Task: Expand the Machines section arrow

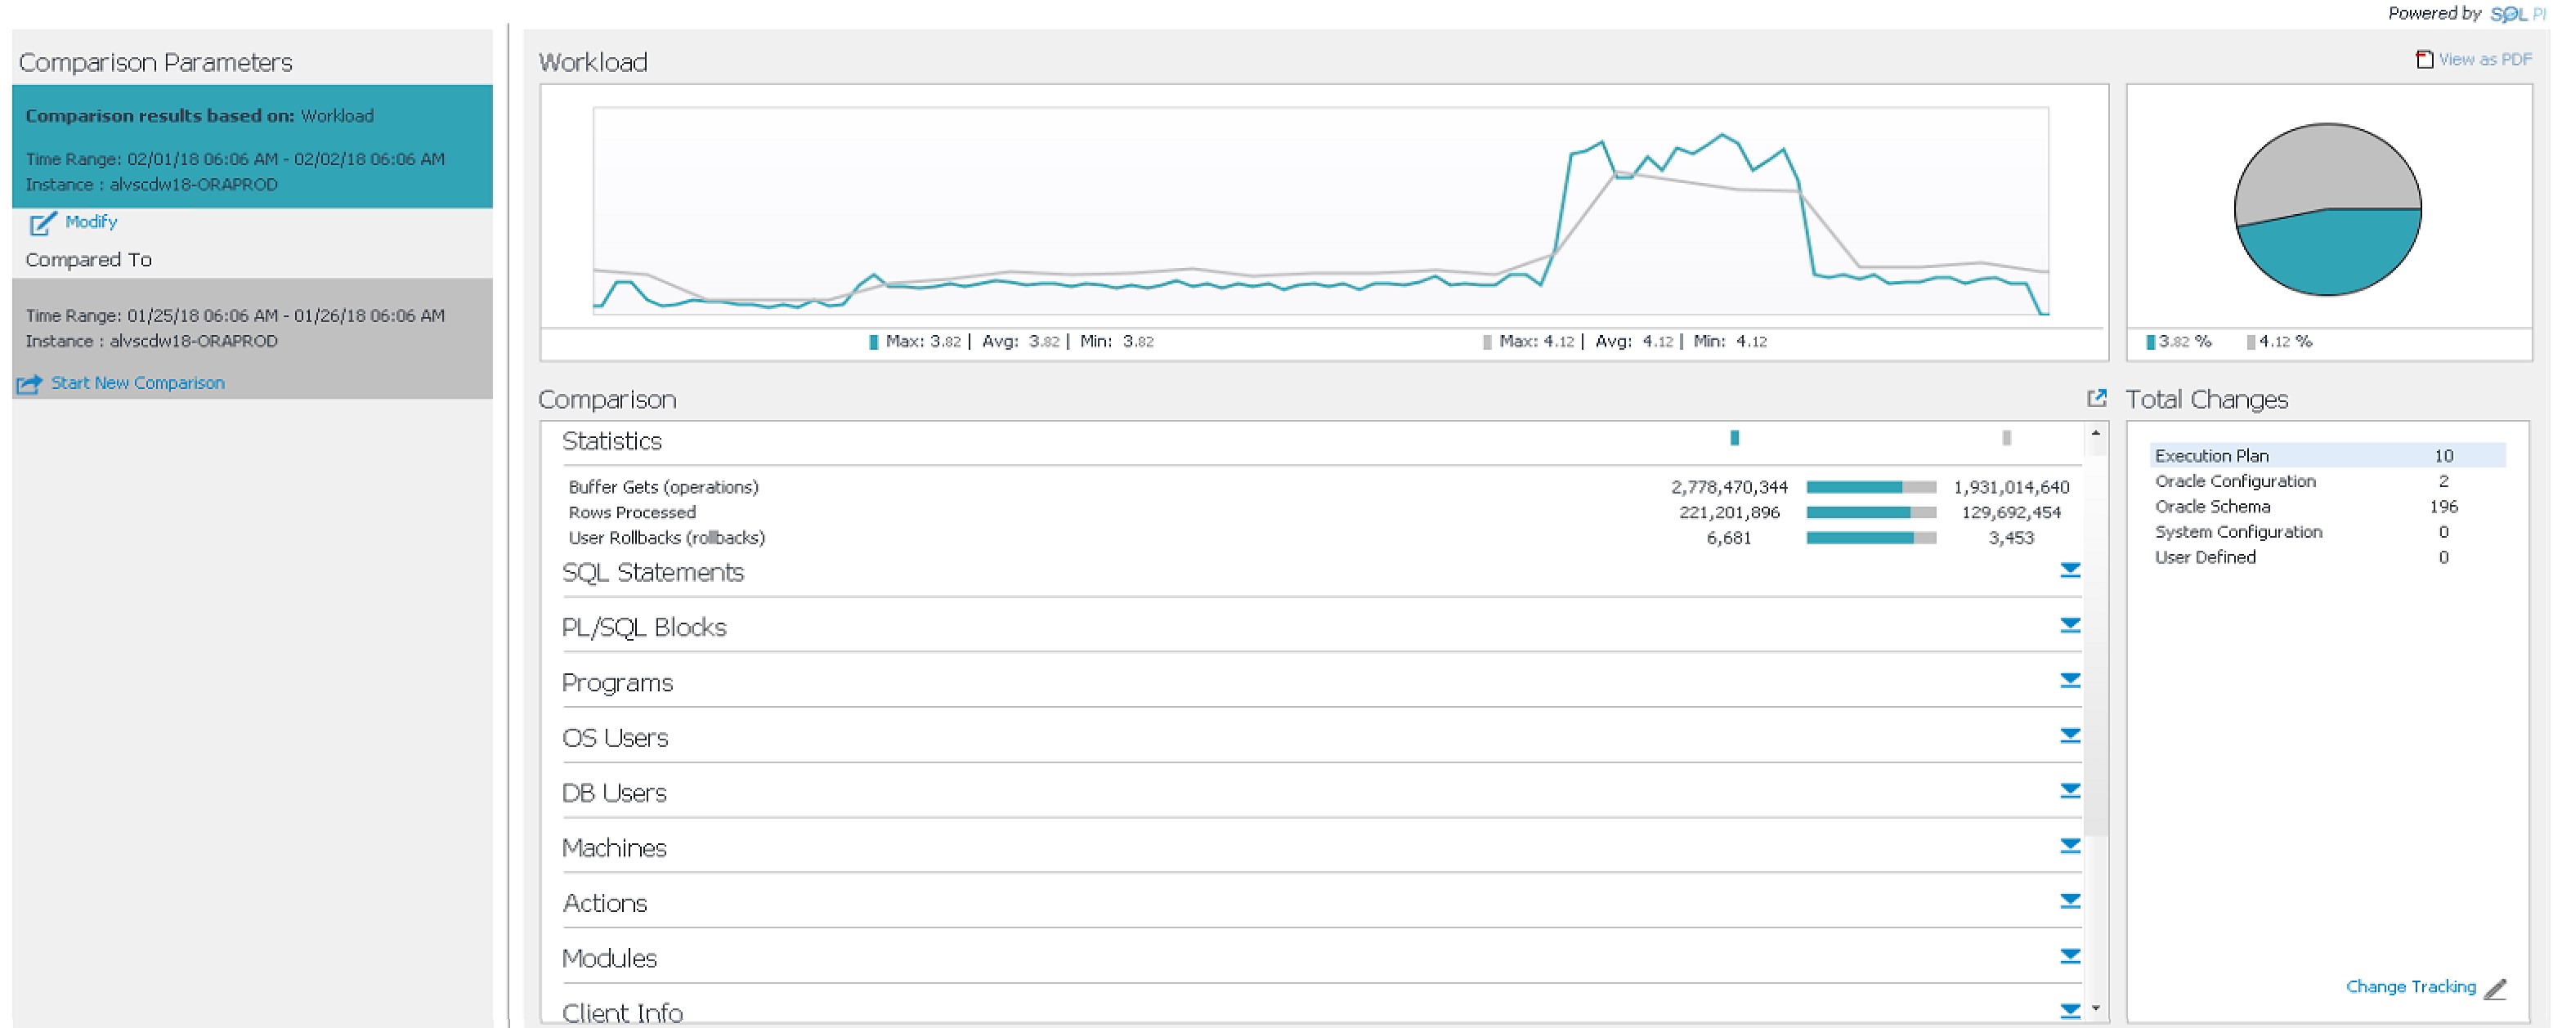Action: coord(2069,846)
